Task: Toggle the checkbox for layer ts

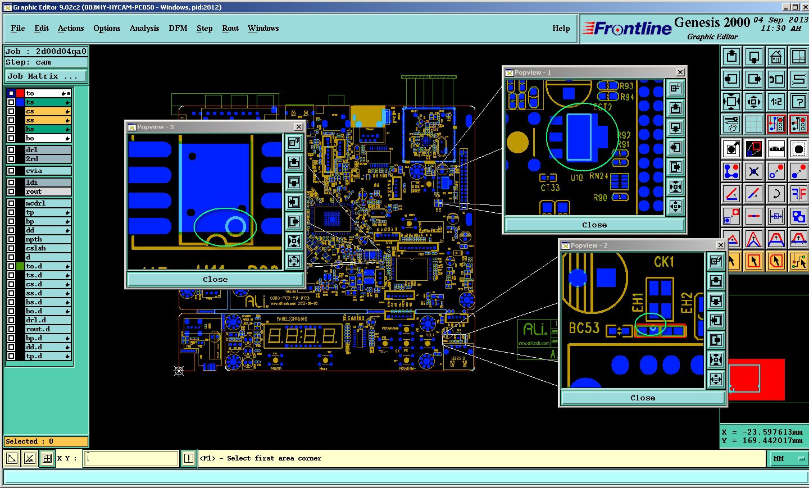Action: coord(11,102)
